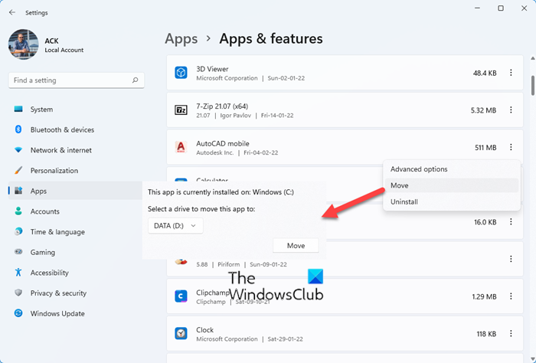
Task: Open more options for Clipchamp
Action: pos(511,296)
